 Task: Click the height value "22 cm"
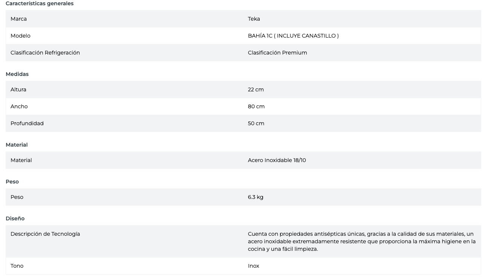coord(256,89)
